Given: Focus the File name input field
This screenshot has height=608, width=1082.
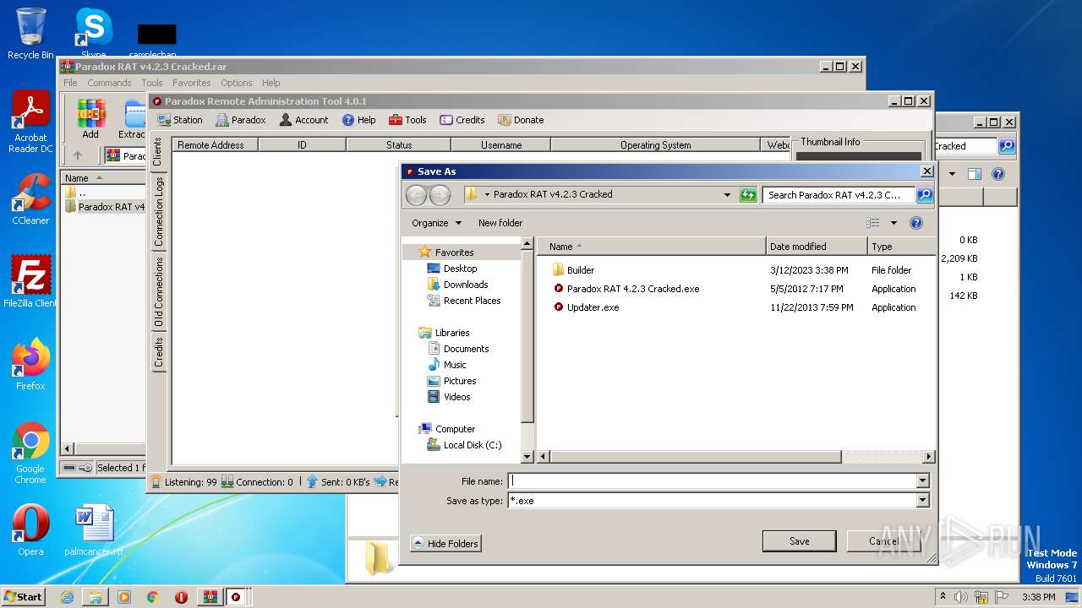Looking at the screenshot, I should tap(712, 480).
